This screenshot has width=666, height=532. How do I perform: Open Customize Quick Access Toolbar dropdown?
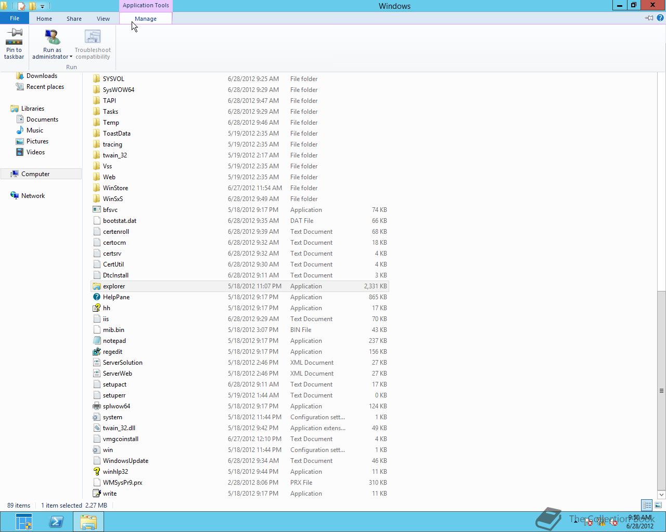pos(42,6)
